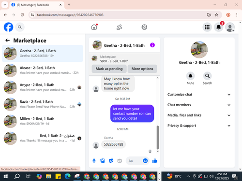Open listing thumbnail in right info panel
Viewport: 242px width, 181px height.
click(199, 50)
